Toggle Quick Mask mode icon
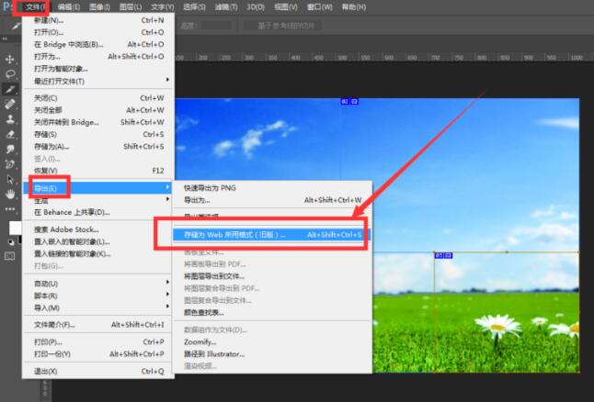The width and height of the screenshot is (594, 402). (x=10, y=256)
